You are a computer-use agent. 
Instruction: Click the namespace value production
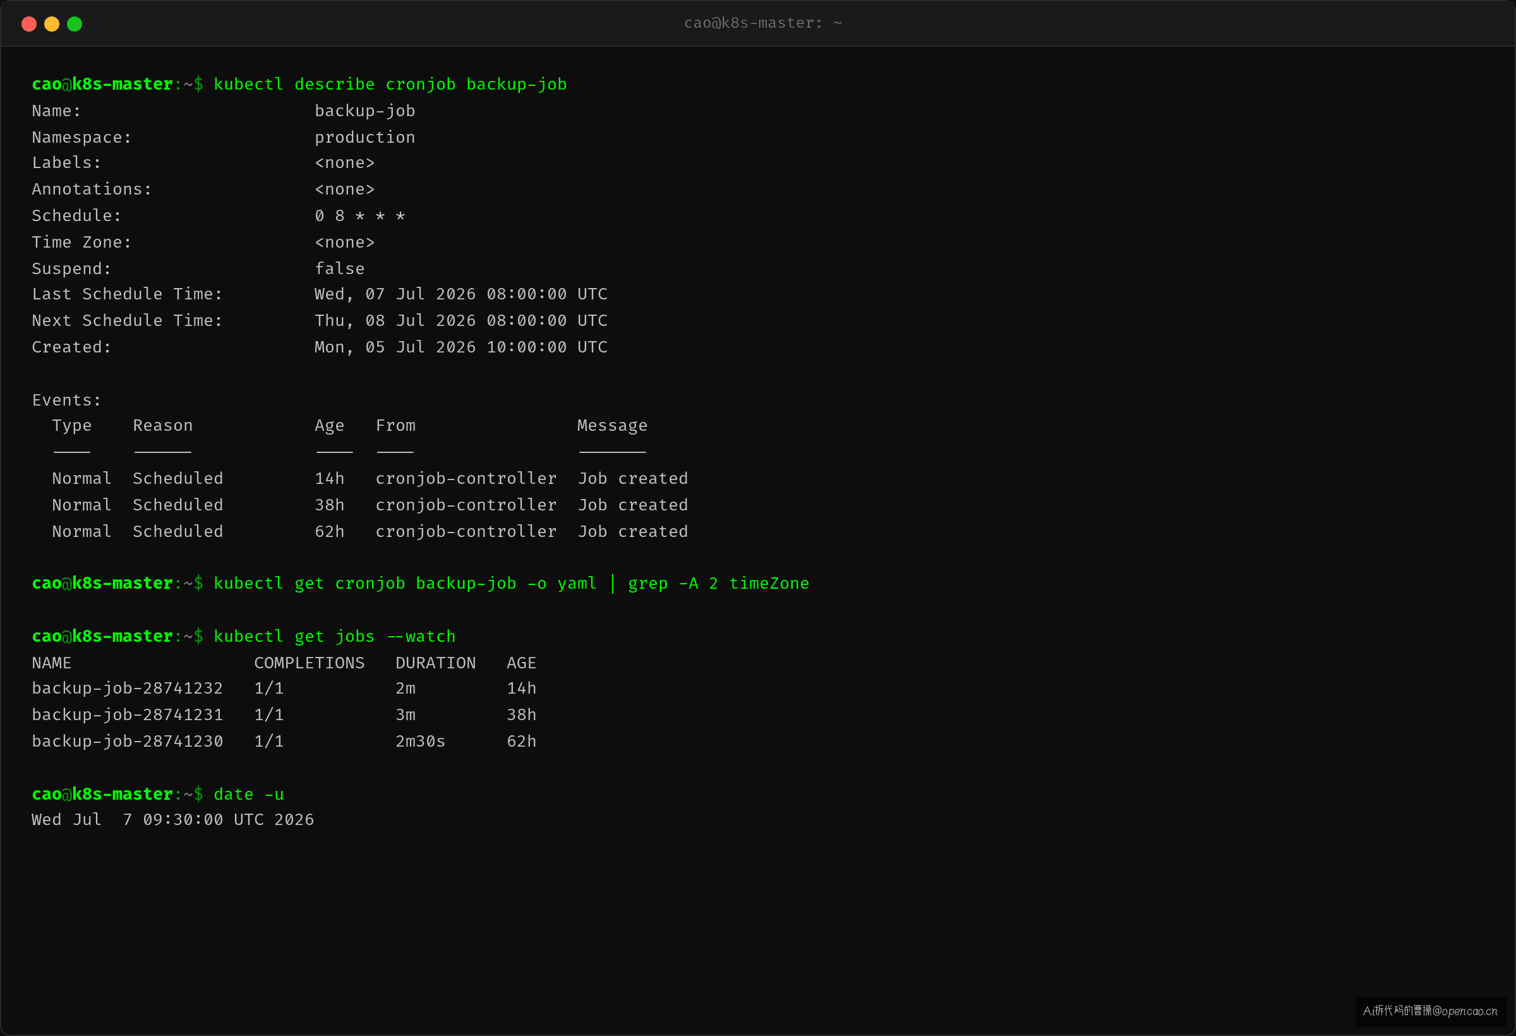click(364, 137)
